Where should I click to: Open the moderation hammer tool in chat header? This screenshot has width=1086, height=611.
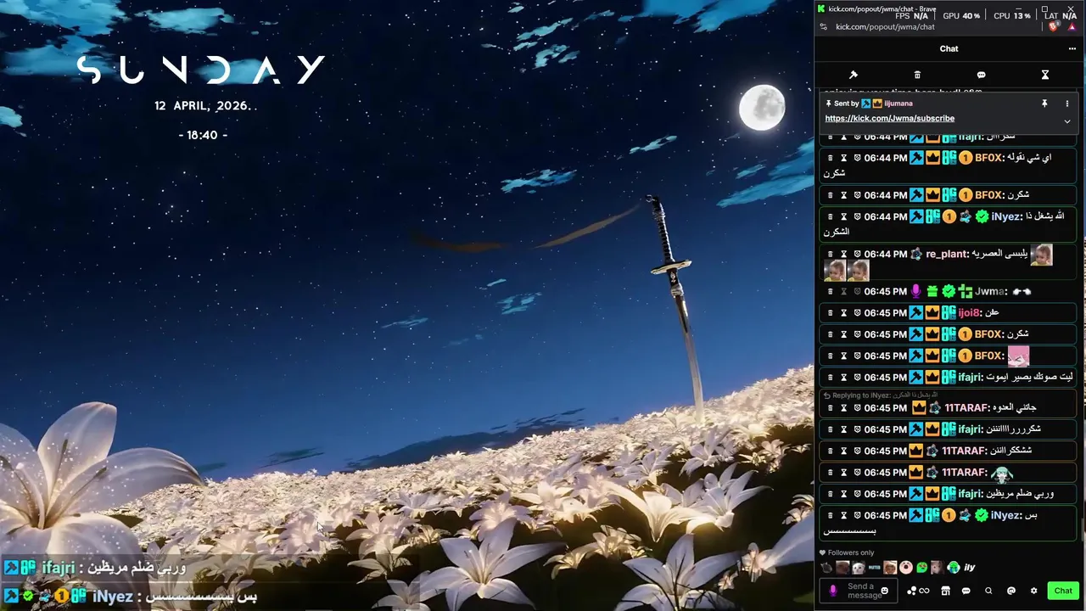[854, 75]
